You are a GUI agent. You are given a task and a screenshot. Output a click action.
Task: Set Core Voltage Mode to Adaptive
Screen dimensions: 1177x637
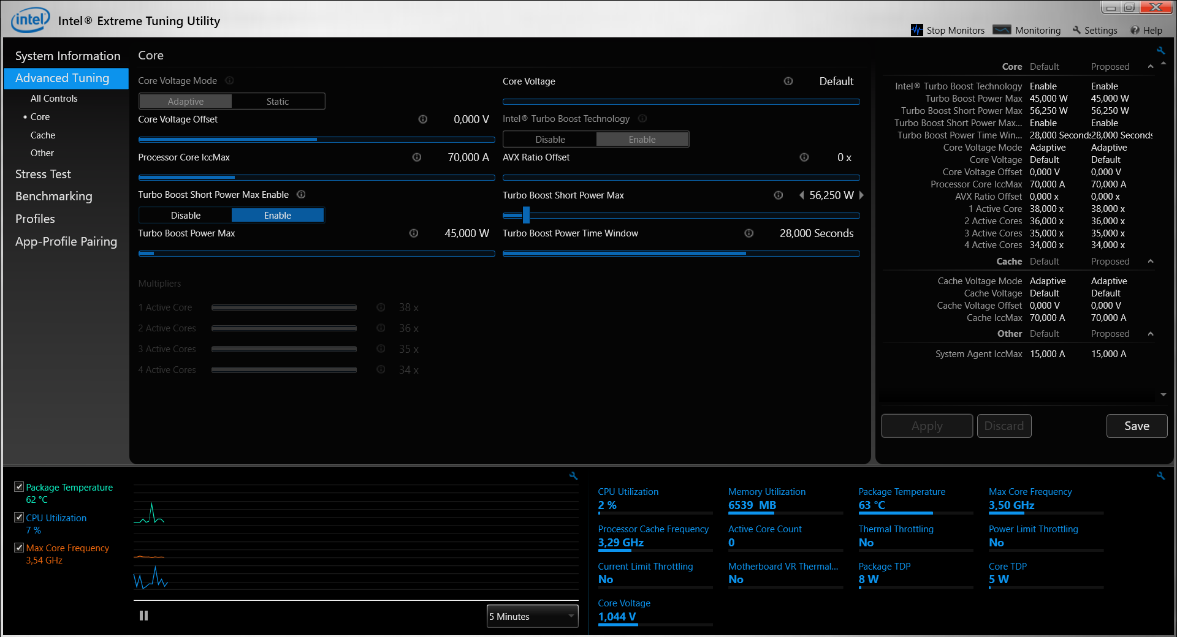click(x=186, y=101)
